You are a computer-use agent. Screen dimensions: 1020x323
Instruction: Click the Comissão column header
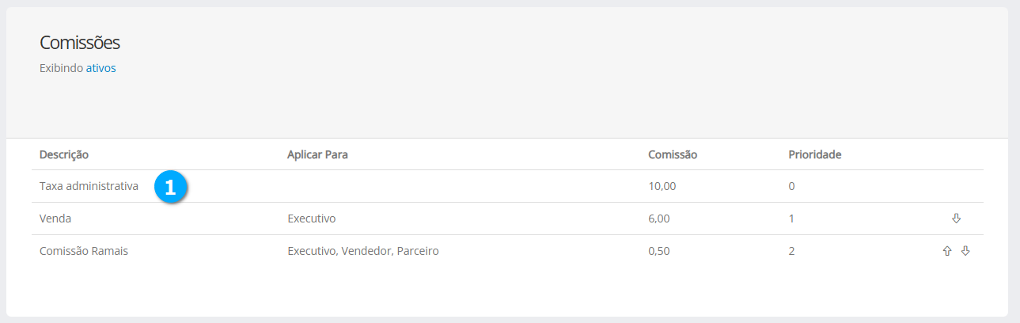click(x=672, y=154)
